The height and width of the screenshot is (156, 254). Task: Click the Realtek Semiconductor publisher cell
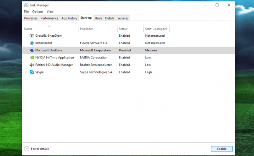tap(96, 65)
